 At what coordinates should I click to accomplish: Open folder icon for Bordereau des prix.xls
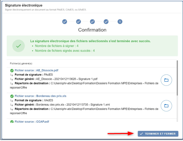166,106
